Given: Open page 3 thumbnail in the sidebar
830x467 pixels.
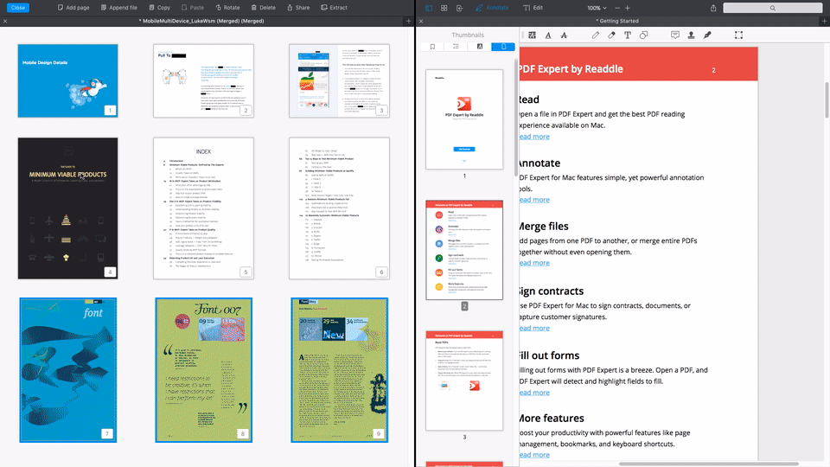Looking at the screenshot, I should tap(464, 381).
